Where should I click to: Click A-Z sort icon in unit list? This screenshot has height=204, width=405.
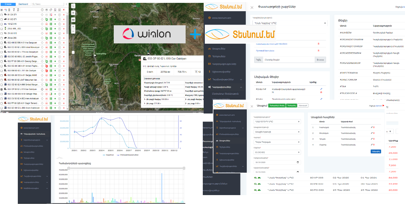pyautogui.click(x=5, y=10)
